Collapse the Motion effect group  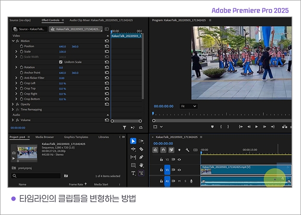click(13, 41)
